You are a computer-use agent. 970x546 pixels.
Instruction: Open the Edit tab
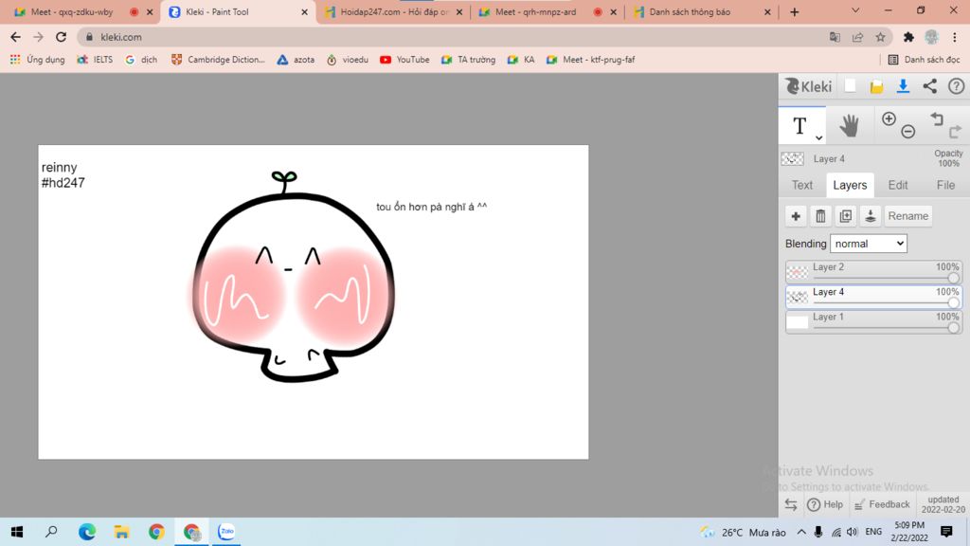tap(898, 185)
